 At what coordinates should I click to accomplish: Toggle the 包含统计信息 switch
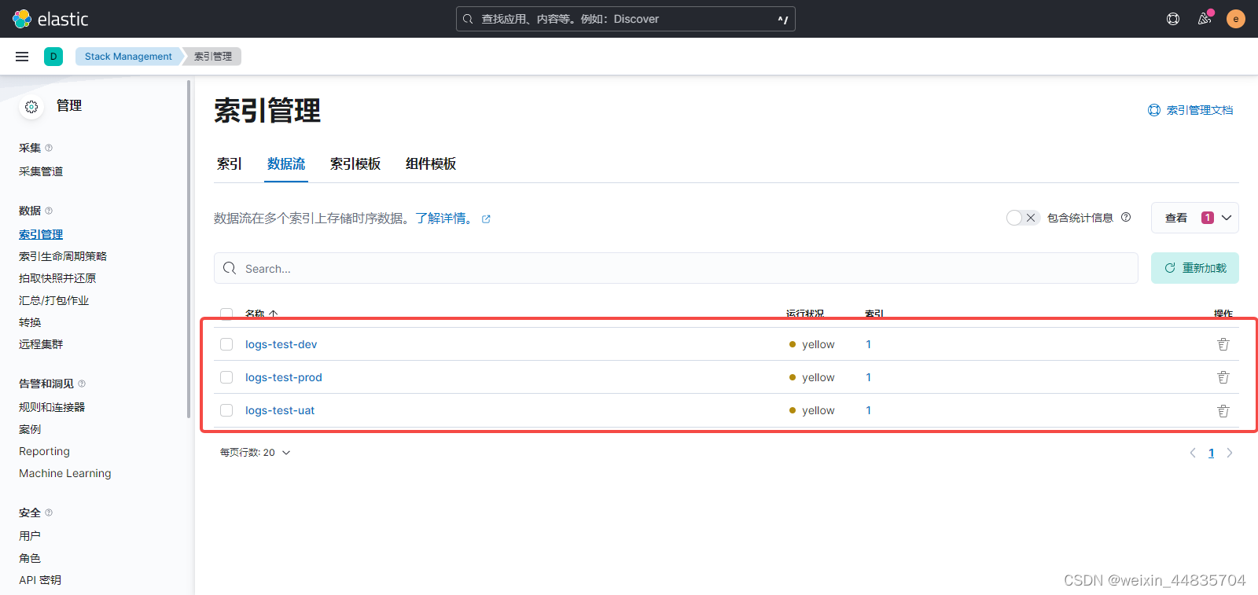[x=1023, y=218]
